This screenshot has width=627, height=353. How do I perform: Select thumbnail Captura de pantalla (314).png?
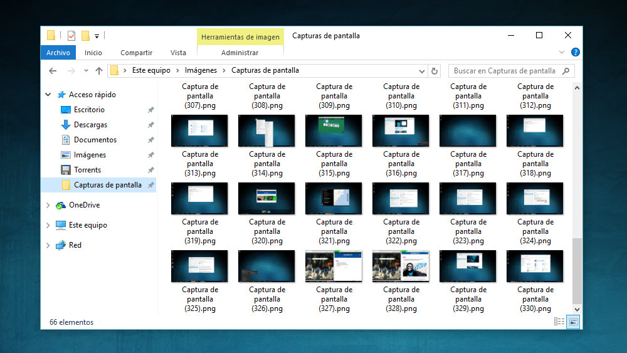pyautogui.click(x=266, y=130)
